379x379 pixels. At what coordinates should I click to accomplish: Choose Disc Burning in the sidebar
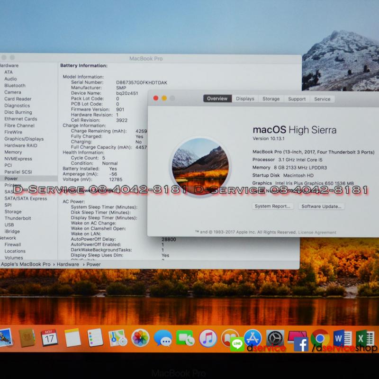[x=18, y=112]
